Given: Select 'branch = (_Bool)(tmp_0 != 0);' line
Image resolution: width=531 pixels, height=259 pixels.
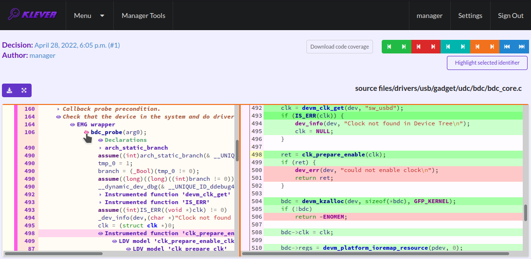Looking at the screenshot, I should click(x=148, y=172).
